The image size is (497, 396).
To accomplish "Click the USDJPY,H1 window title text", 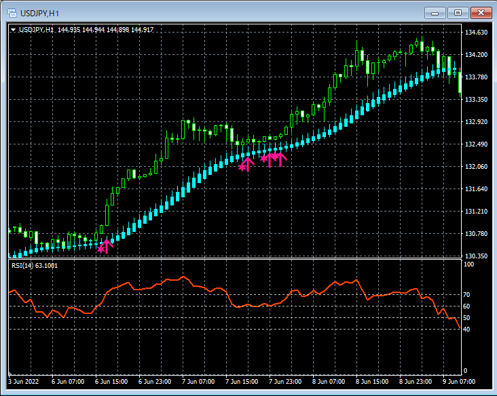I will (39, 14).
